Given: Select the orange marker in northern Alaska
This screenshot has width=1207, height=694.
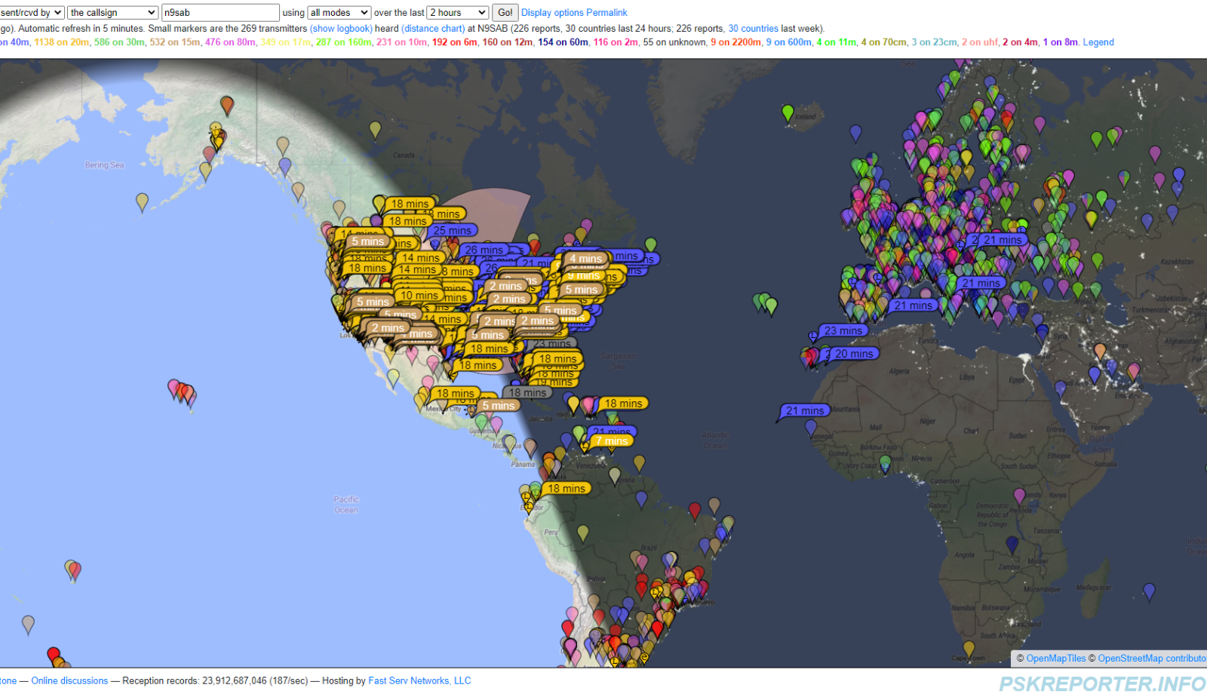Looking at the screenshot, I should 226,105.
